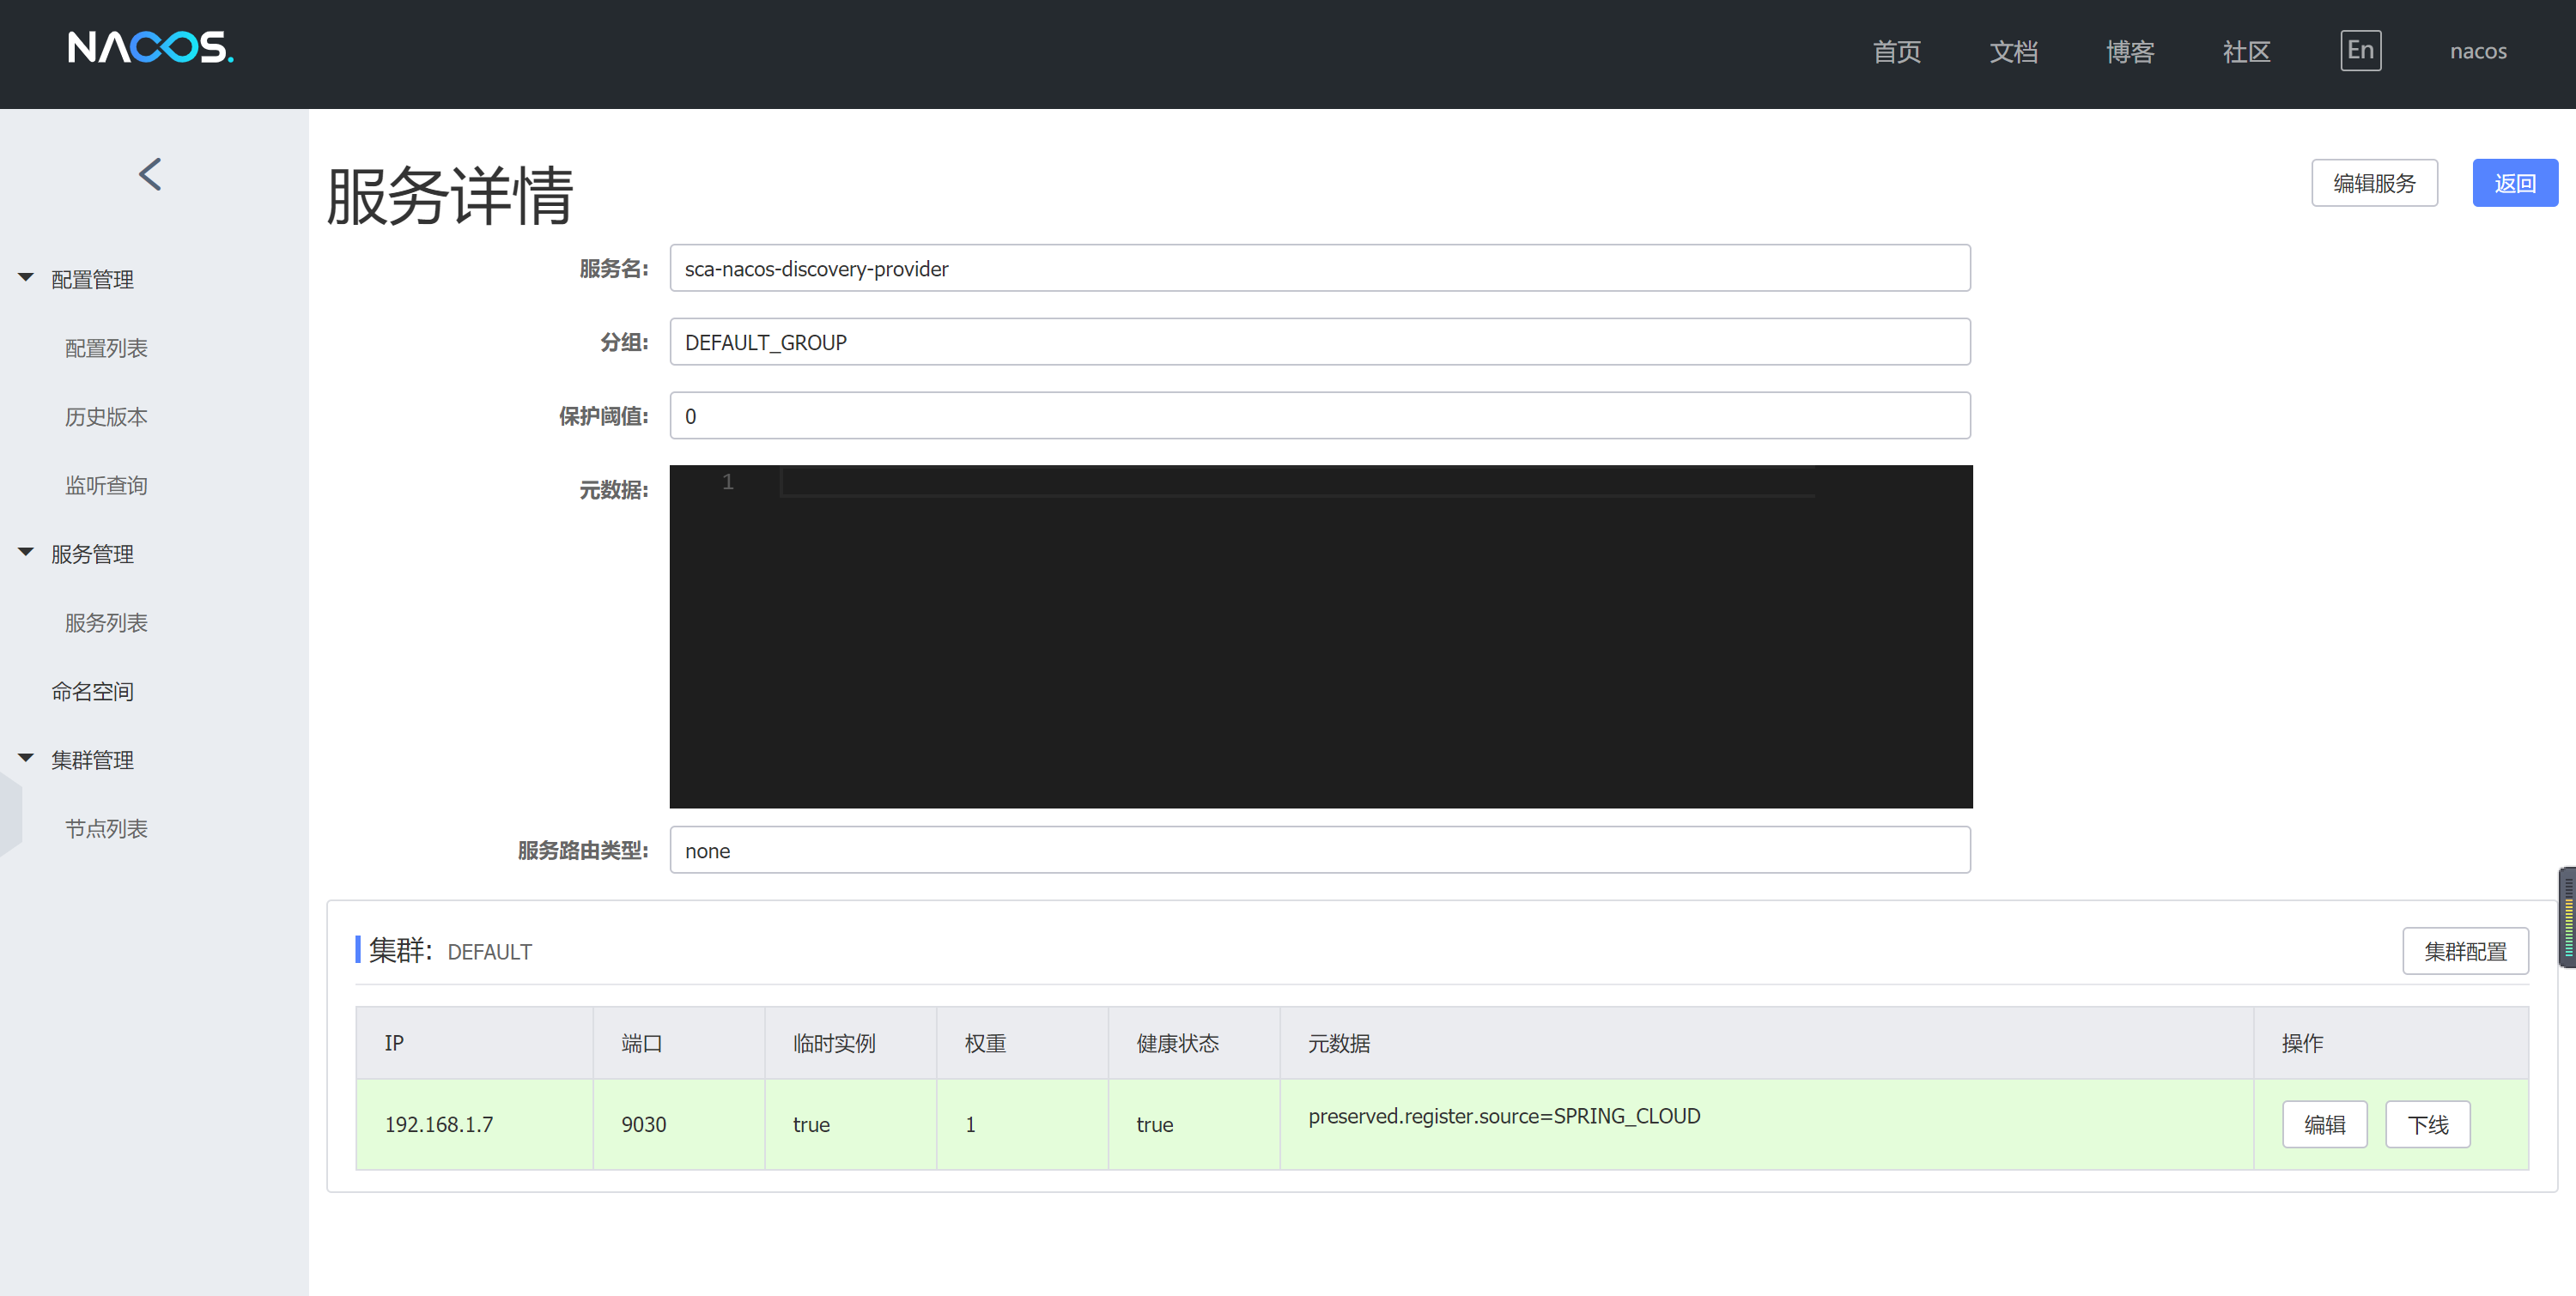The height and width of the screenshot is (1296, 2576).
Task: Collapse the 配置管理 menu arrow
Action: click(x=26, y=278)
